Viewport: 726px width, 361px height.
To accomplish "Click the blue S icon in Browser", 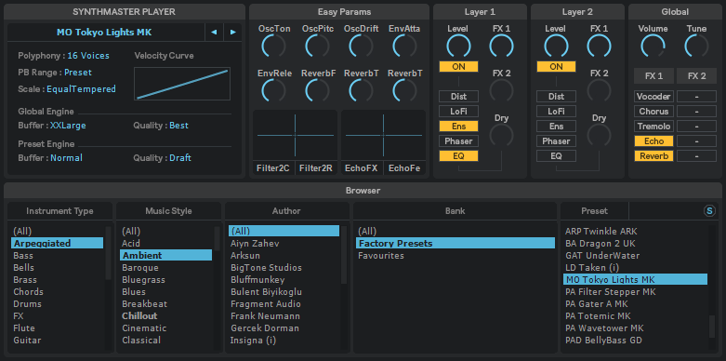I will click(x=709, y=211).
